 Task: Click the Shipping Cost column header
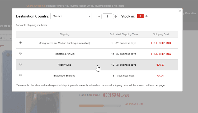pyautogui.click(x=161, y=34)
